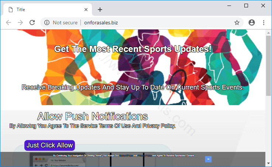Screen dimensions: 272x167
Task: Click the scrollbar up arrow
Action: click(x=268, y=33)
